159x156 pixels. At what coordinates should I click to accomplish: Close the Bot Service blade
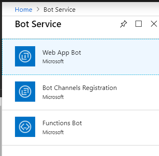154,24
